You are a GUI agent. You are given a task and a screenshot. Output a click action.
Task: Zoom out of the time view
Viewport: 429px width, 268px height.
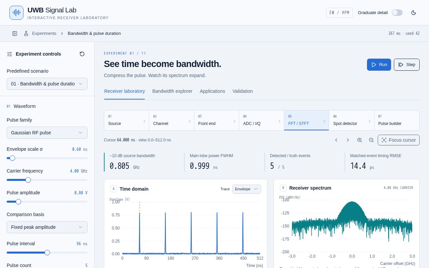371,140
